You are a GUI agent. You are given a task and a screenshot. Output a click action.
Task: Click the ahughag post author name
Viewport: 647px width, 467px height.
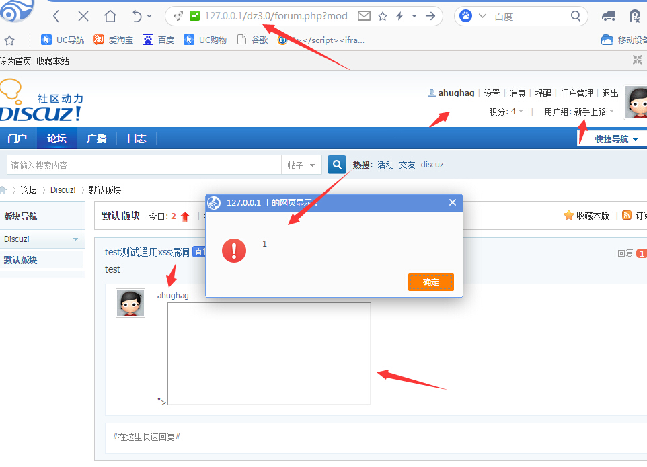pyautogui.click(x=173, y=295)
